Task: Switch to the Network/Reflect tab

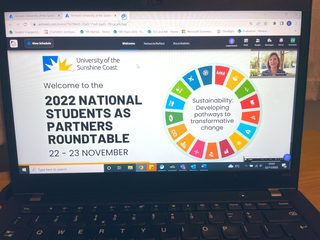Action: [154, 43]
